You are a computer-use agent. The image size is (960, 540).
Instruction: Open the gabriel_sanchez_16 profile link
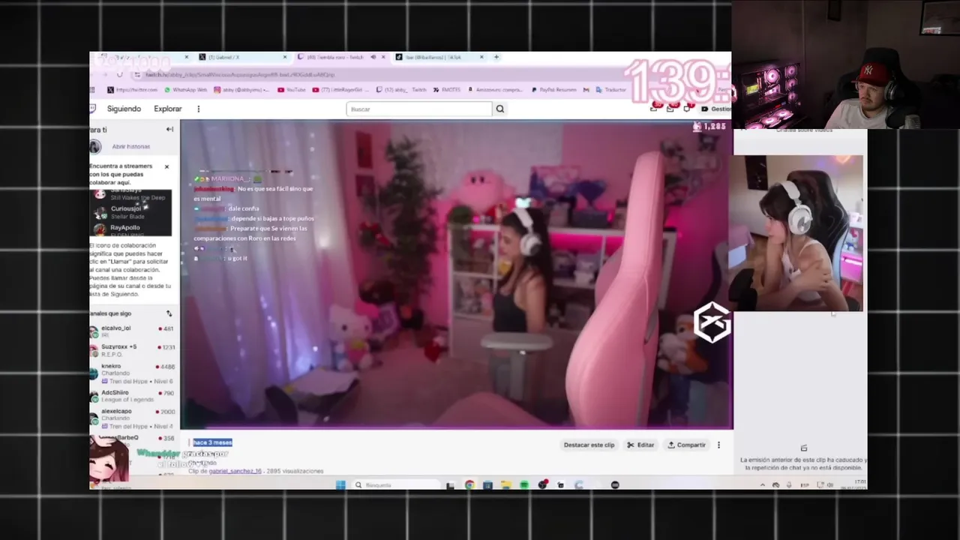click(235, 471)
